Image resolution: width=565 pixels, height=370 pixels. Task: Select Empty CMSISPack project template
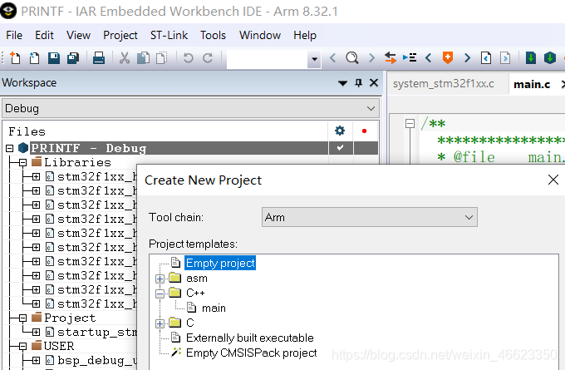(x=252, y=353)
